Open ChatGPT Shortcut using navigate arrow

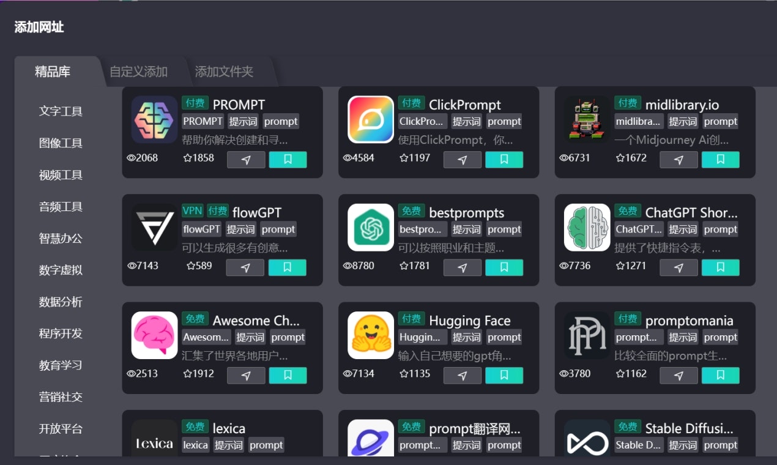pos(678,267)
